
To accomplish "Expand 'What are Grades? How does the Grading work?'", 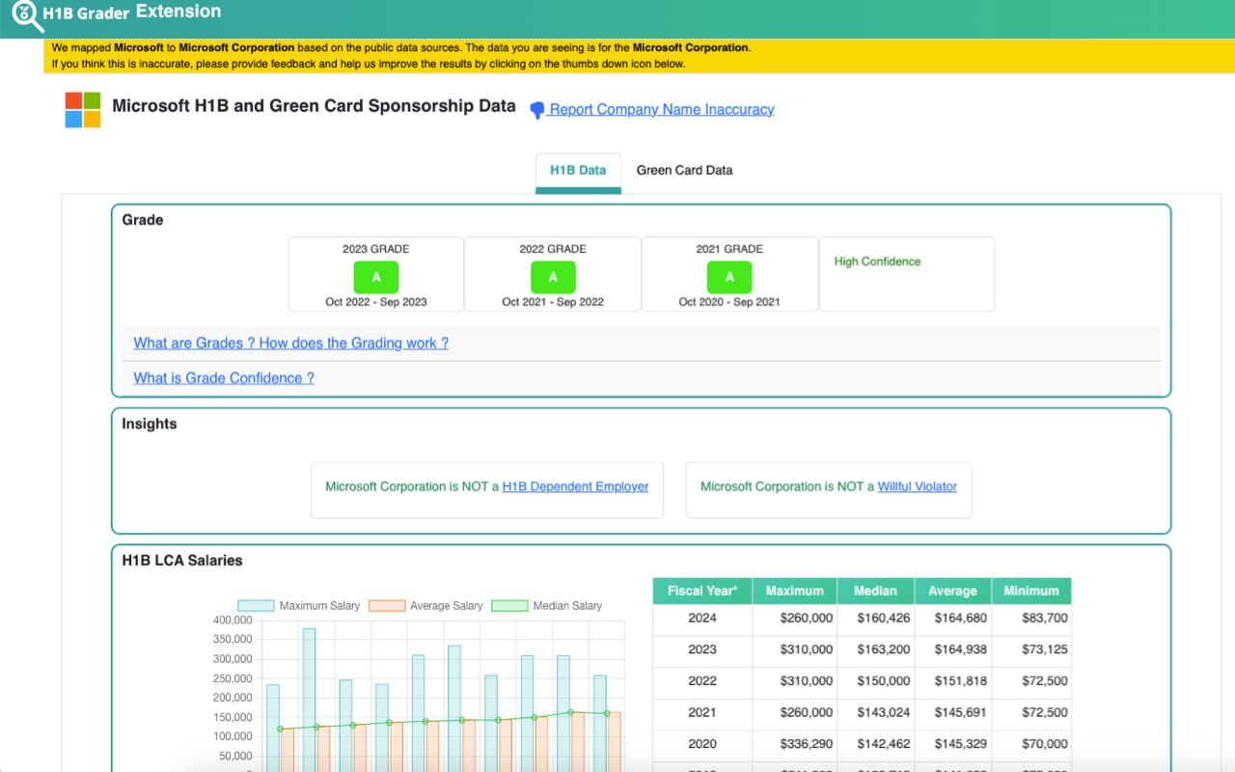I will [x=291, y=344].
